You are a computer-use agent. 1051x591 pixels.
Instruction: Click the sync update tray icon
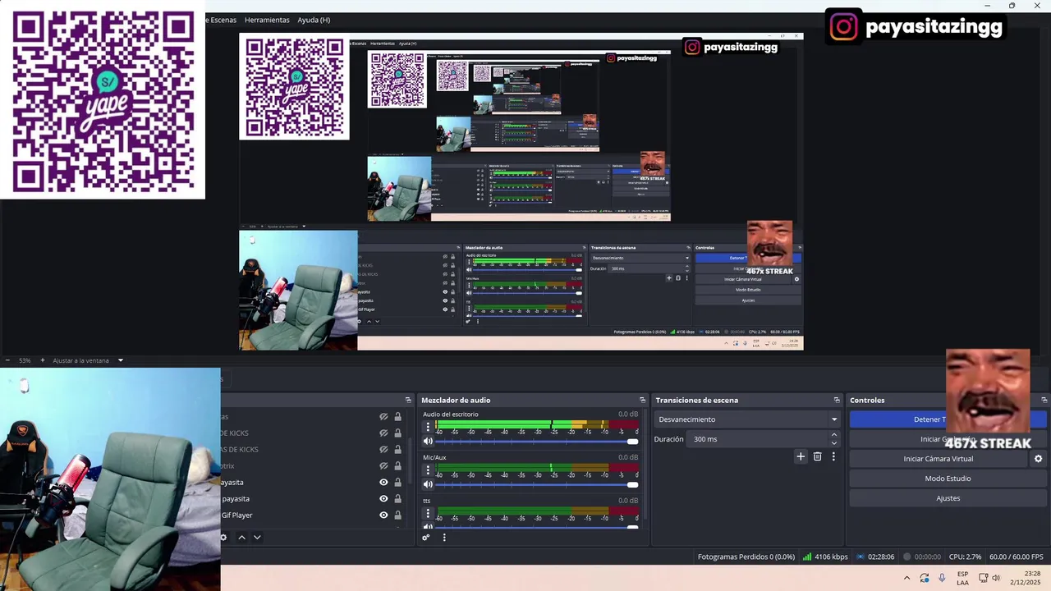click(925, 578)
